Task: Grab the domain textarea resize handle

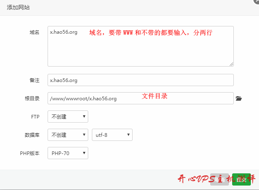Action: tap(231, 64)
